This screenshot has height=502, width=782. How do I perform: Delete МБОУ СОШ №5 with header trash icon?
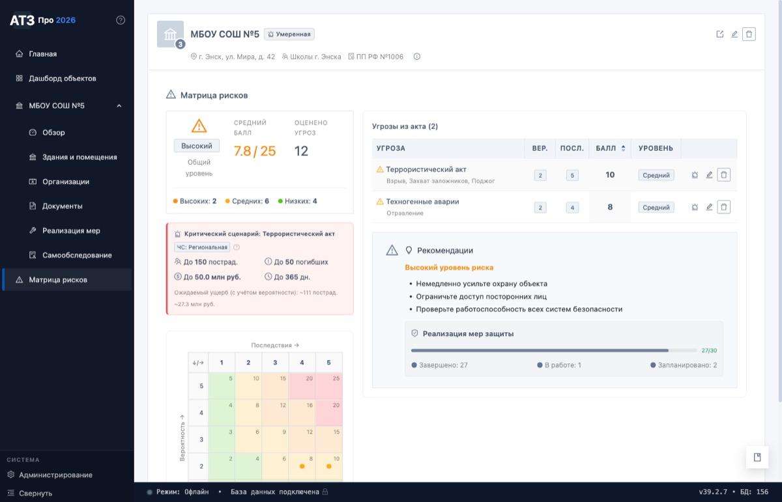pos(749,35)
